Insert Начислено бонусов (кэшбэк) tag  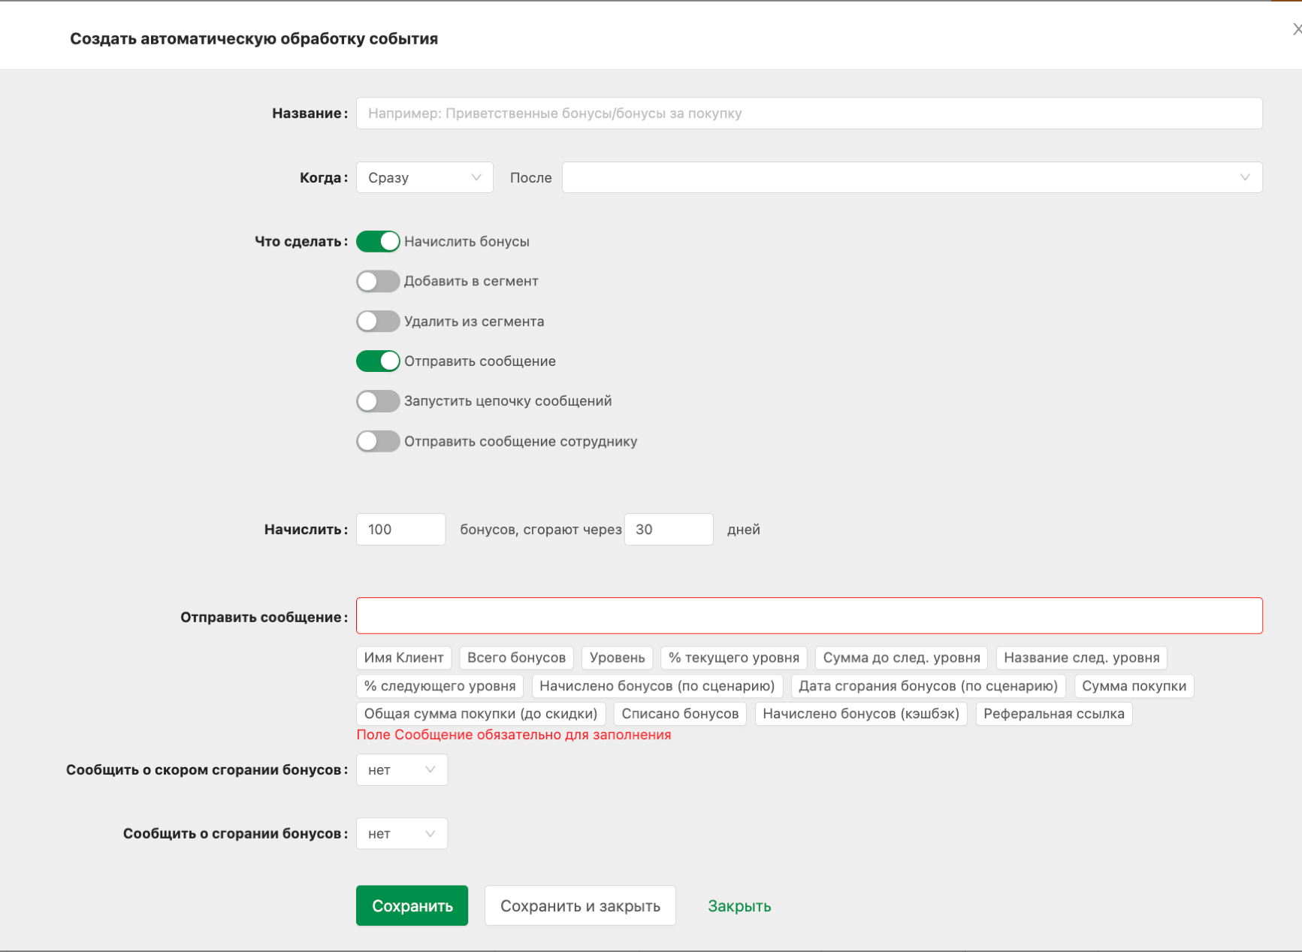[861, 714]
